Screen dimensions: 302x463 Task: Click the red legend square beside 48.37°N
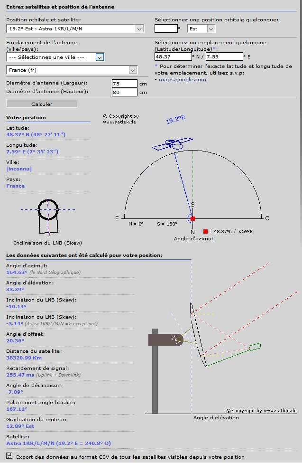205,231
